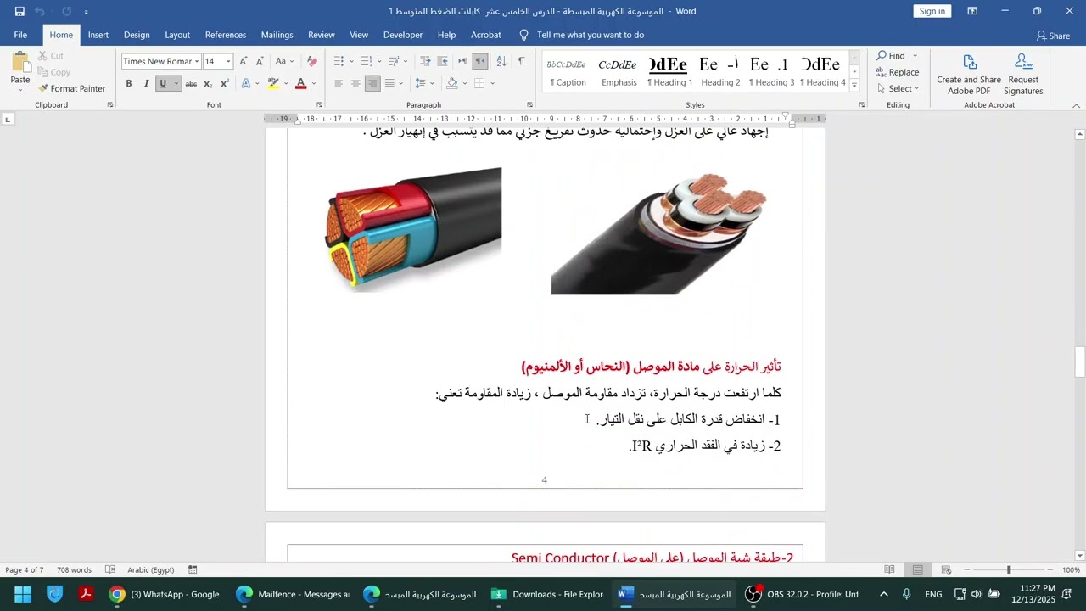1086x611 pixels.
Task: Shrink the font size
Action: [260, 61]
